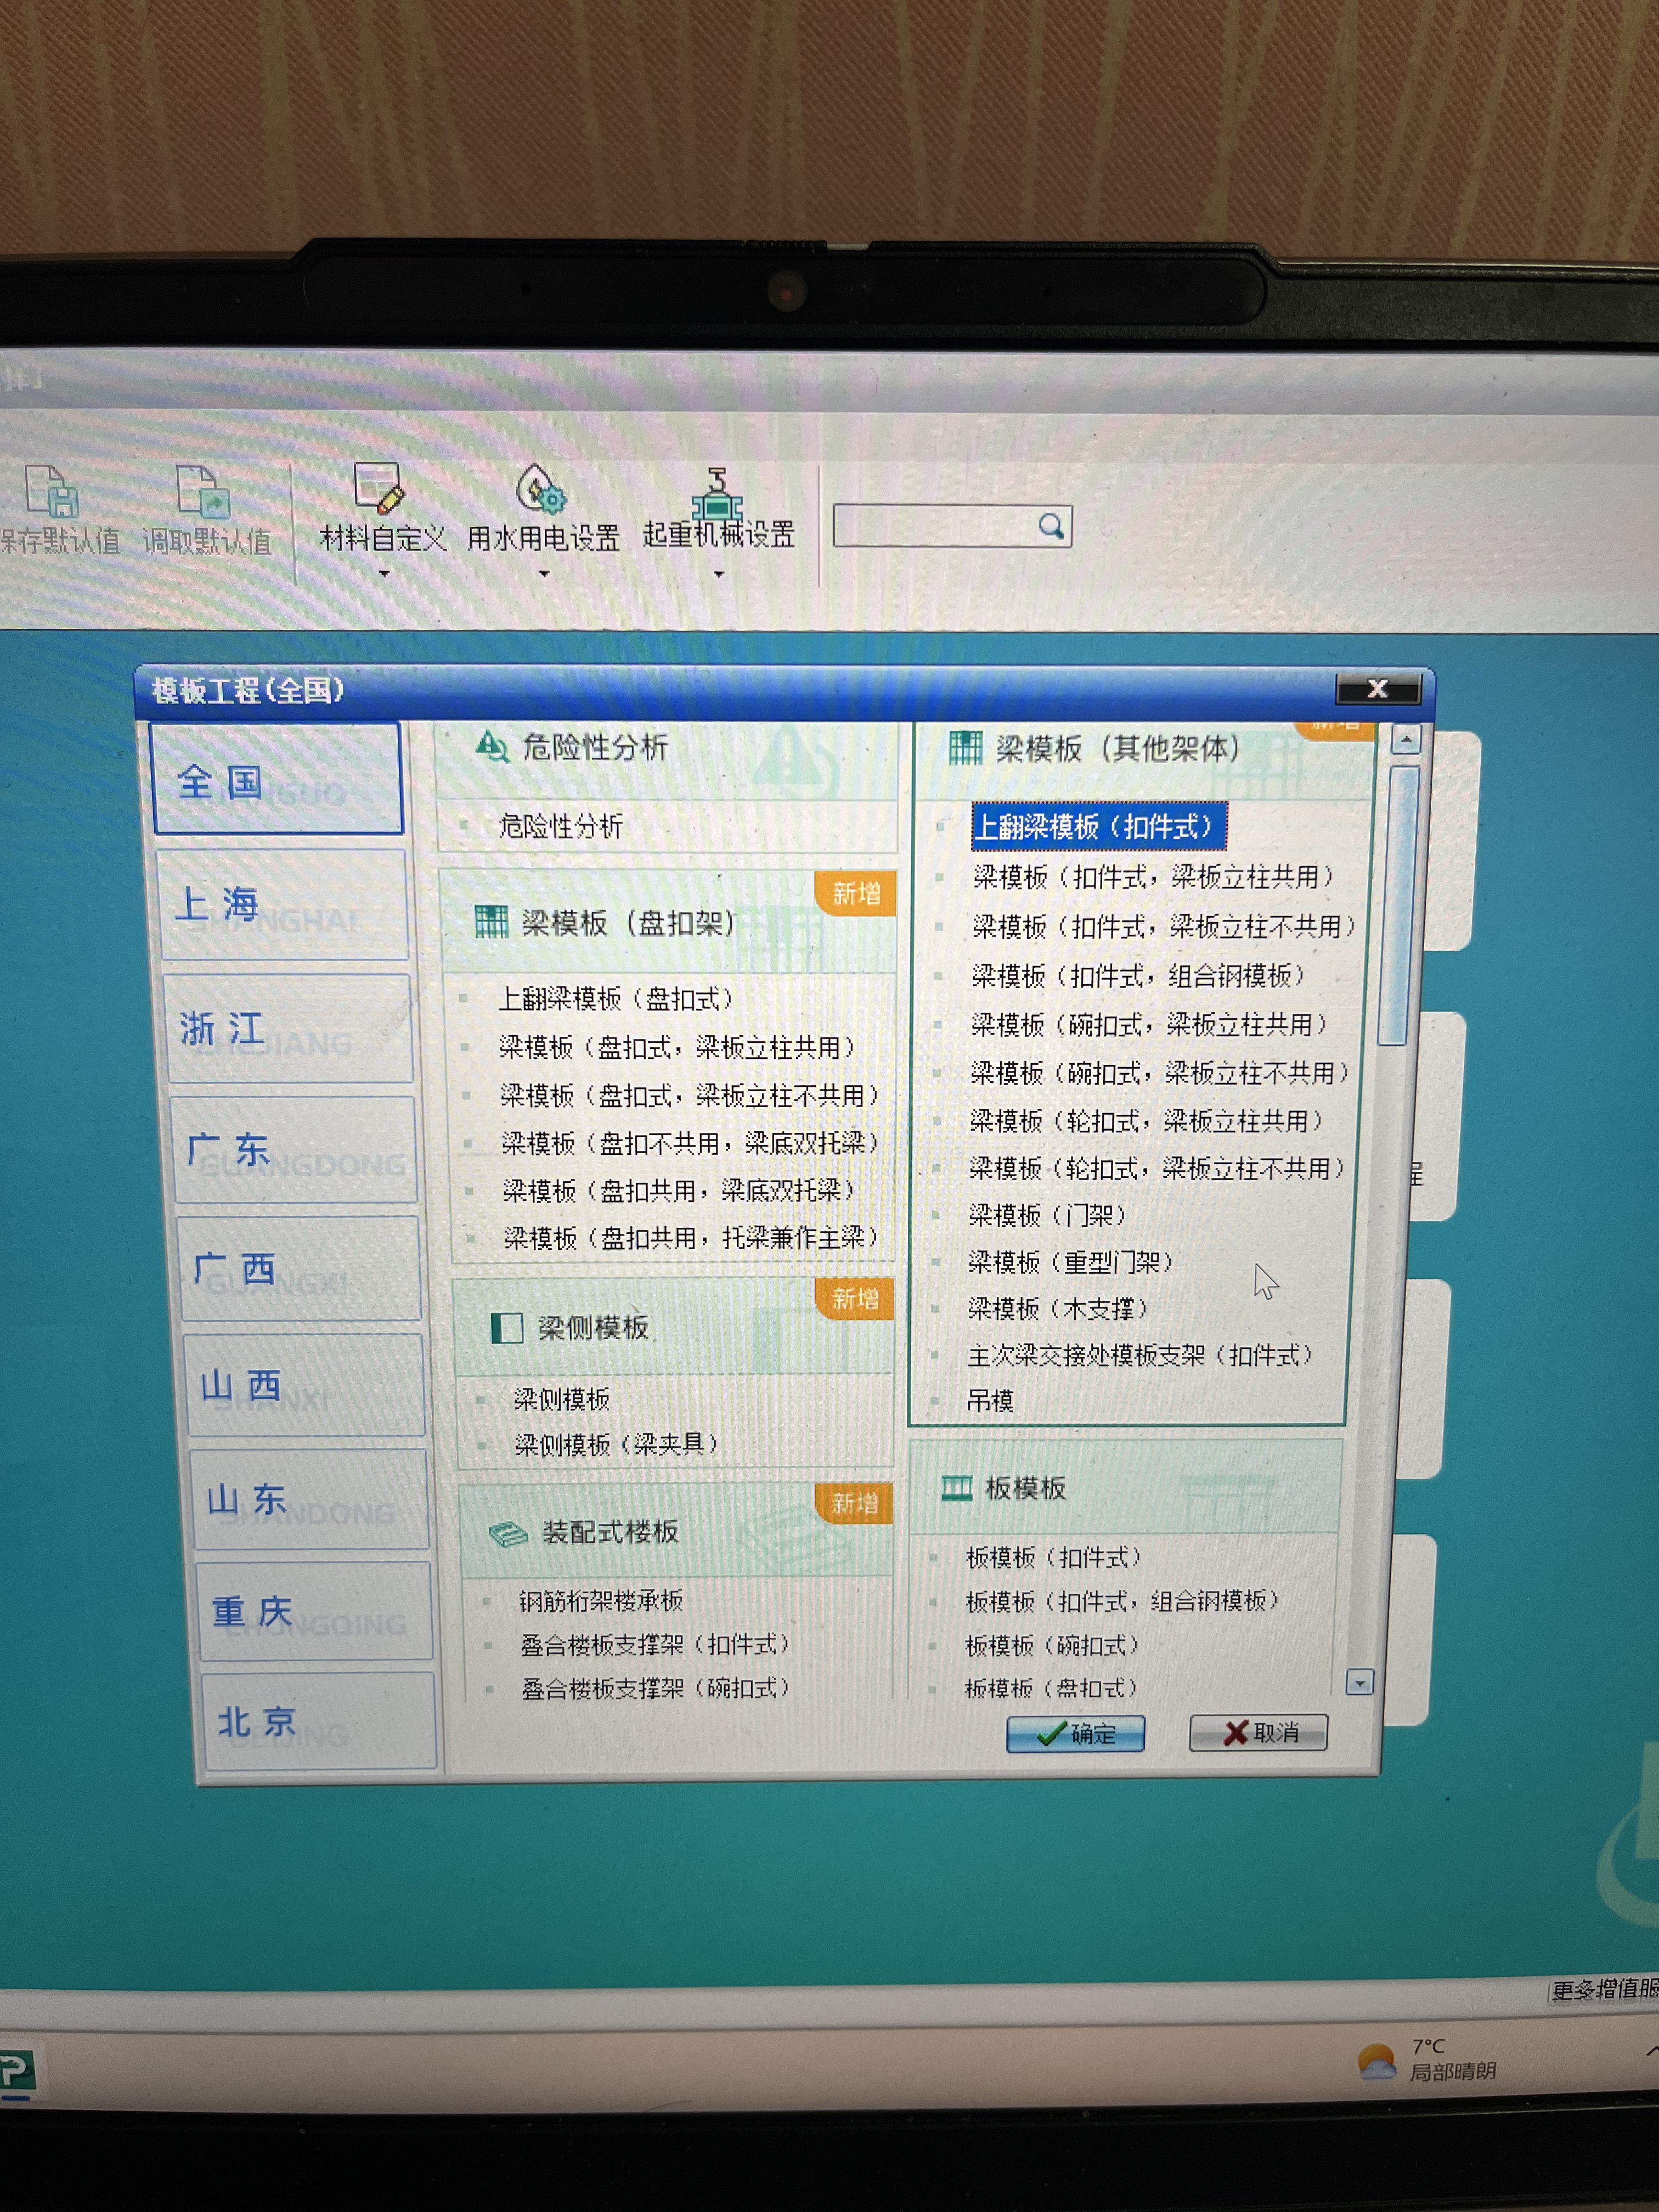Click the 调取默认值 load icon

[203, 492]
